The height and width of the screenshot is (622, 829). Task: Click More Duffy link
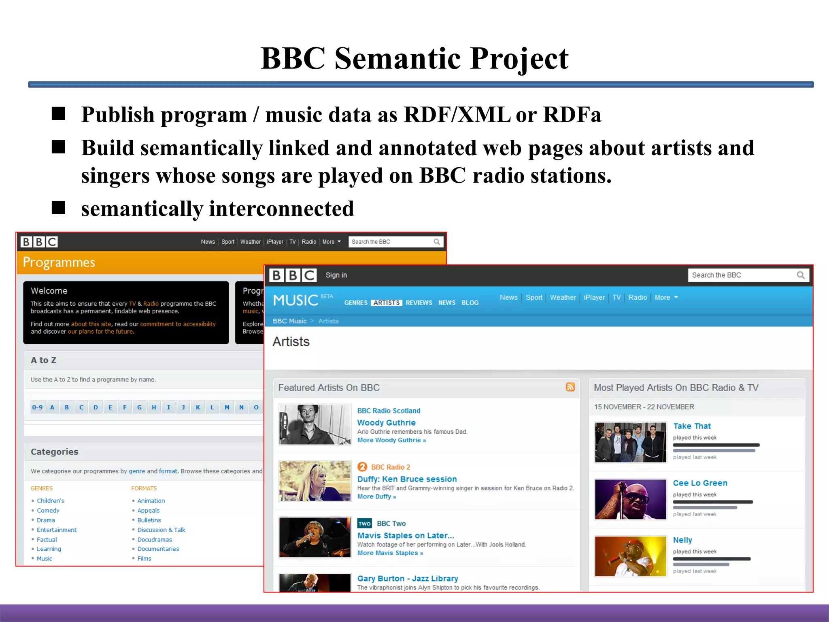pos(376,496)
